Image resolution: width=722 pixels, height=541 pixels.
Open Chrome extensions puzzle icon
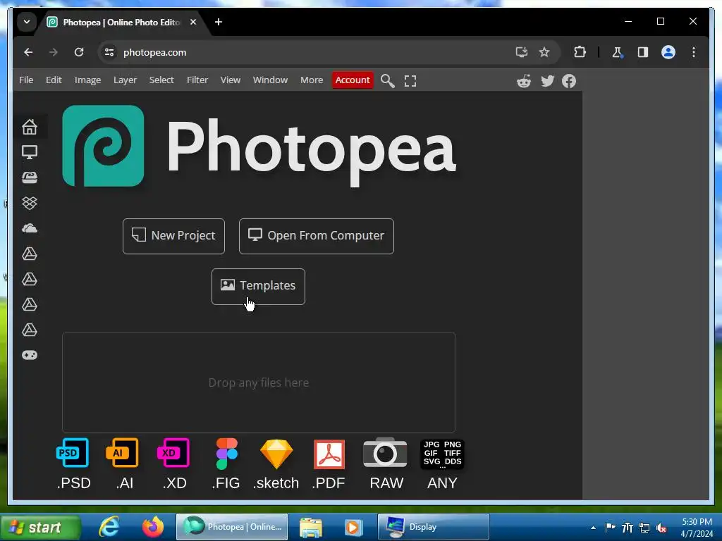click(x=580, y=52)
